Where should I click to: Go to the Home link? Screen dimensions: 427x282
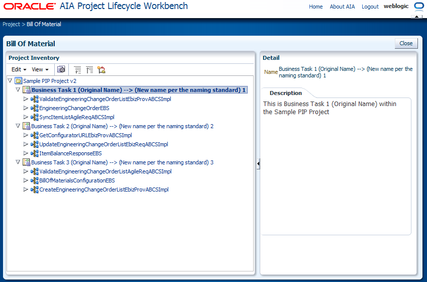point(315,7)
